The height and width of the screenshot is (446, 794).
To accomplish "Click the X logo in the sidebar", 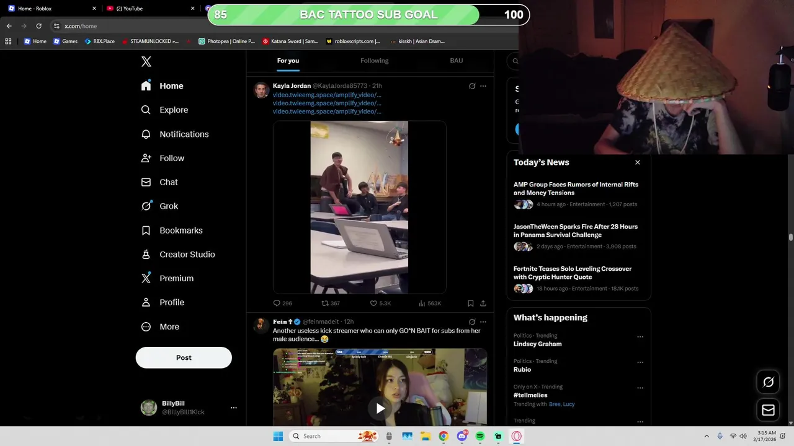I will pyautogui.click(x=146, y=61).
